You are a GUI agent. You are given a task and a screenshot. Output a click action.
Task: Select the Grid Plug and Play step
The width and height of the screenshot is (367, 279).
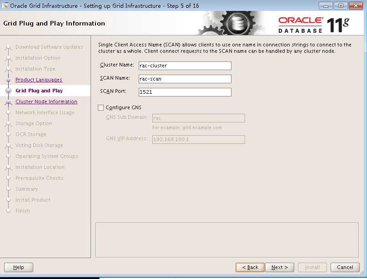(x=39, y=91)
